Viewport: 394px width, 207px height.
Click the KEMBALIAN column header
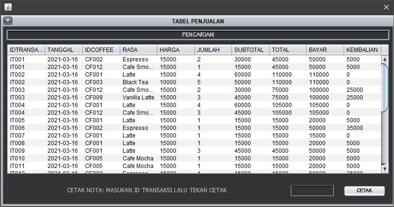[x=362, y=50]
